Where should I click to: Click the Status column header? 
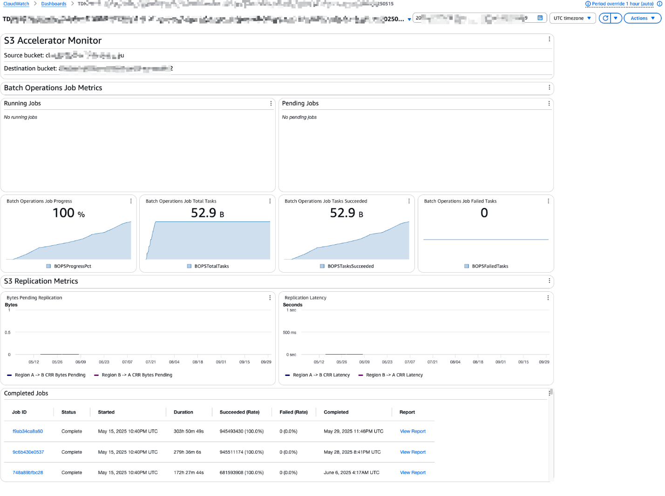tap(68, 412)
